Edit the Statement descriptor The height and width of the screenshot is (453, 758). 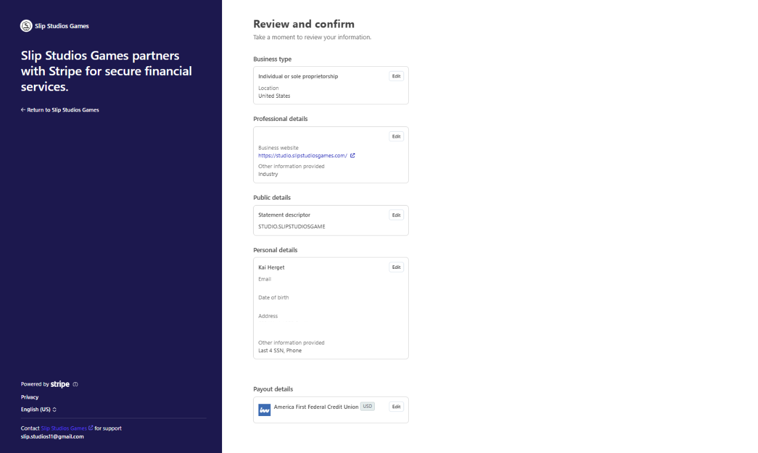[x=396, y=215]
